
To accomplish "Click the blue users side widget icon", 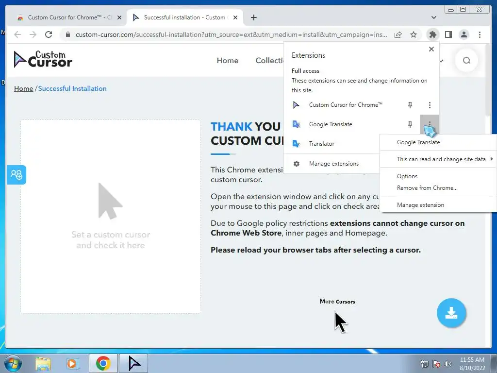I will [x=17, y=174].
